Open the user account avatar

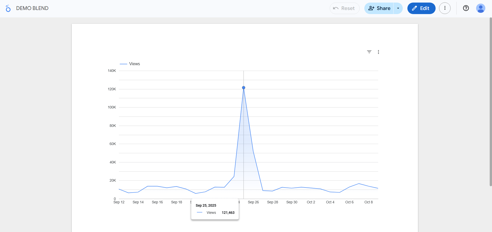point(480,8)
